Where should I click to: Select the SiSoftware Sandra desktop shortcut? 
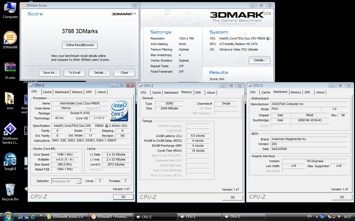[10, 133]
